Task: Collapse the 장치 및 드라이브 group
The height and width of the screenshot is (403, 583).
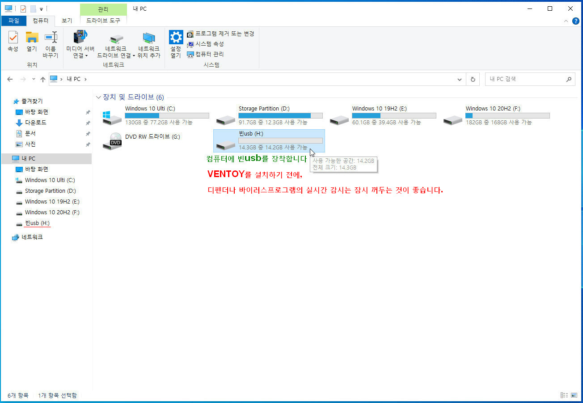Action: [x=98, y=97]
